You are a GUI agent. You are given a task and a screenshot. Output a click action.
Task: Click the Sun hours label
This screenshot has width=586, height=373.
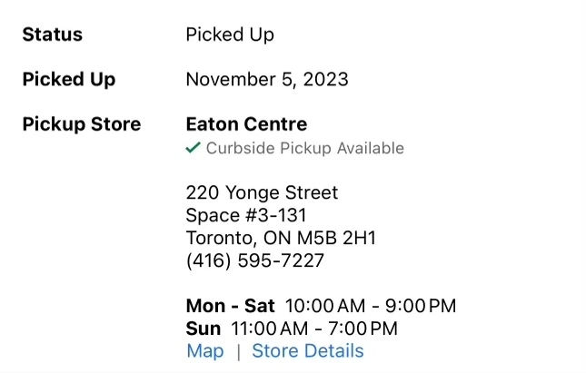coord(204,329)
